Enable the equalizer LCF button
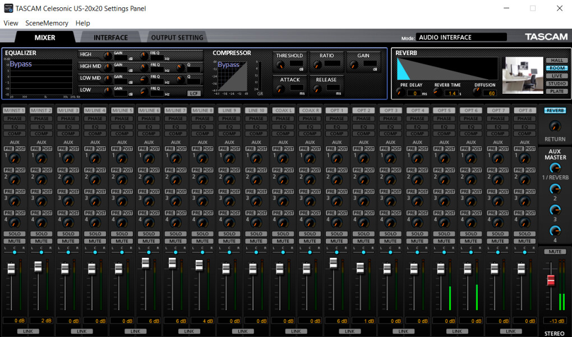 tap(193, 93)
